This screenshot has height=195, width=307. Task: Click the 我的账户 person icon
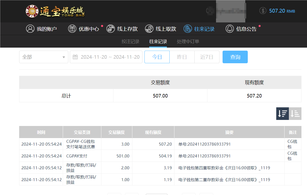click(30, 29)
